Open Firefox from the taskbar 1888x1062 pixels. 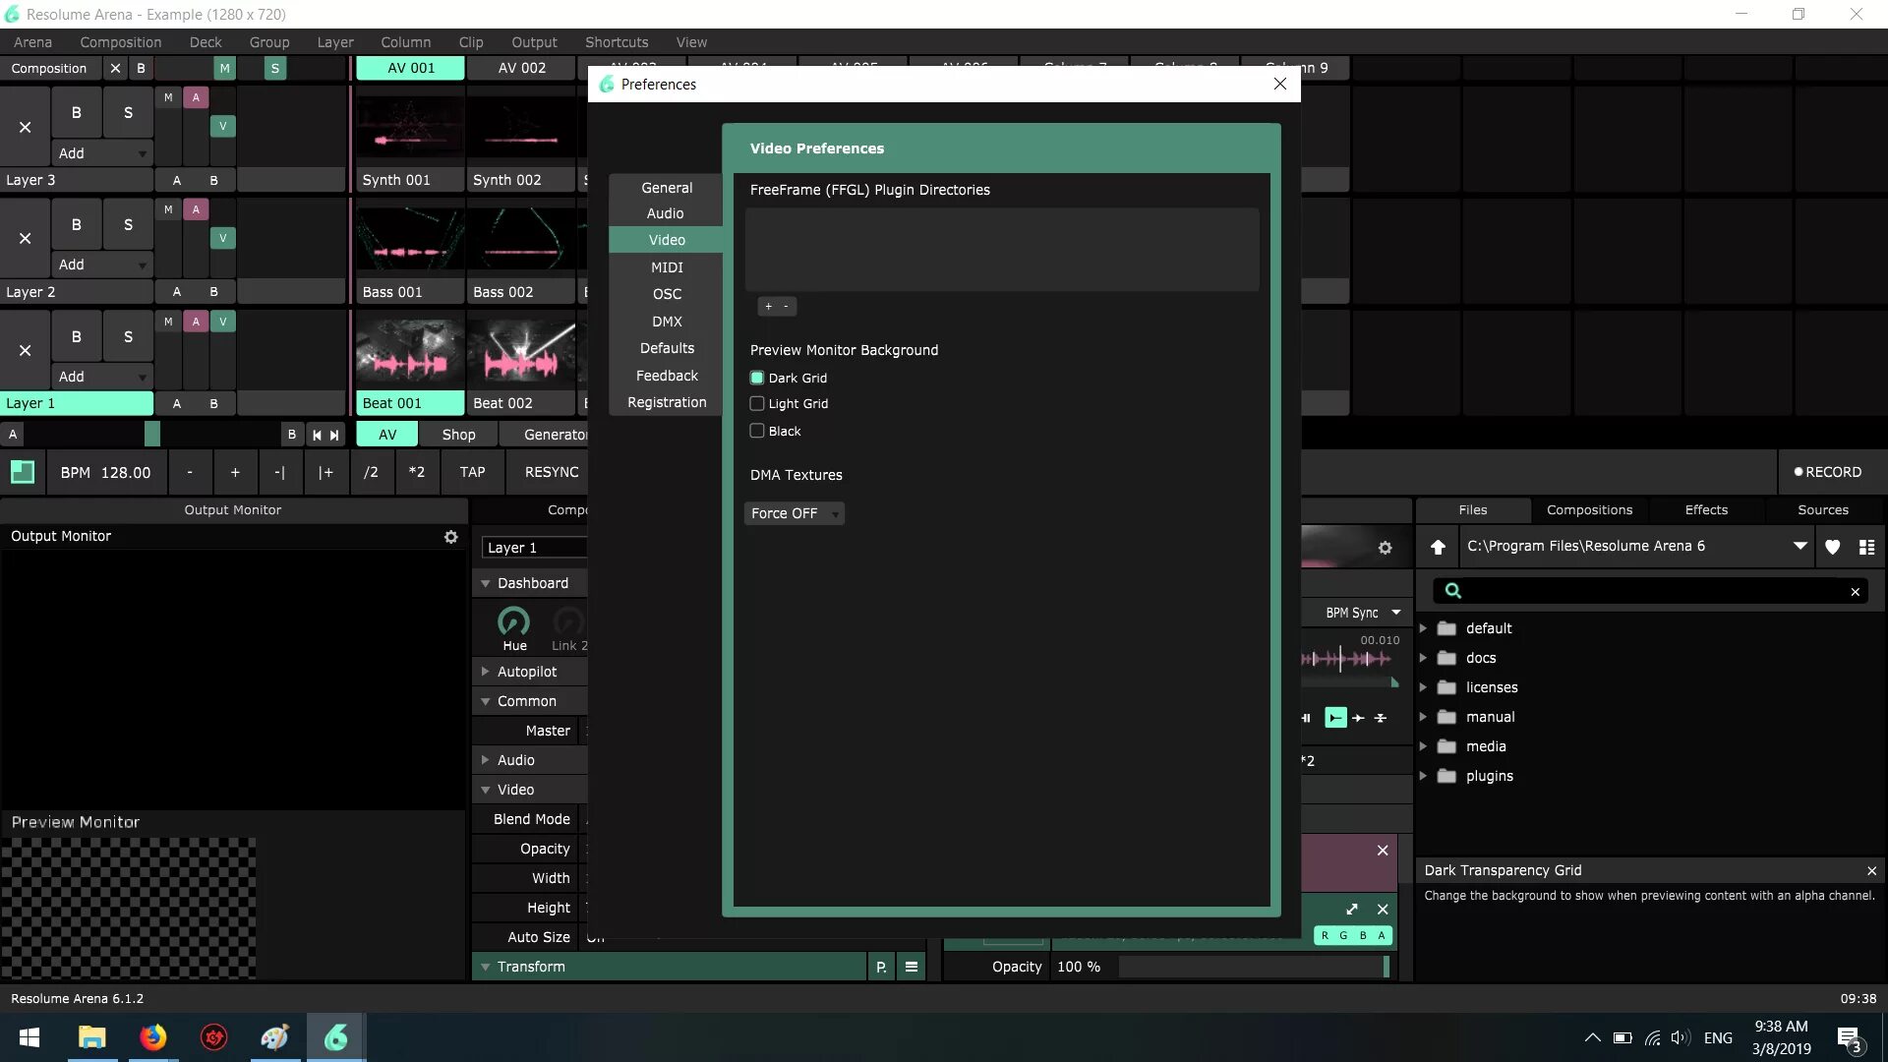pyautogui.click(x=152, y=1037)
